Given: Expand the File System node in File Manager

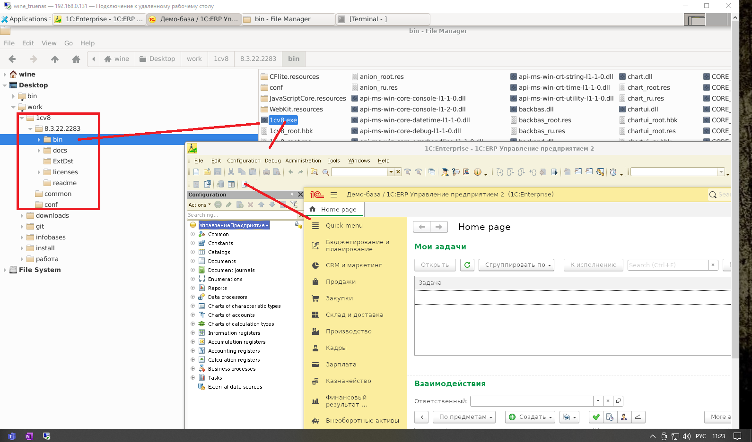Looking at the screenshot, I should 5,270.
